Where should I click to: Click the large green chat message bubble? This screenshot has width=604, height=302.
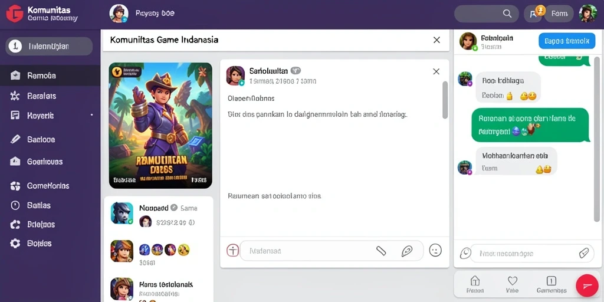(530, 125)
